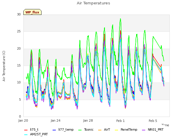Click the Air Temperatures chart title
This screenshot has width=187, height=140.
[93, 3]
